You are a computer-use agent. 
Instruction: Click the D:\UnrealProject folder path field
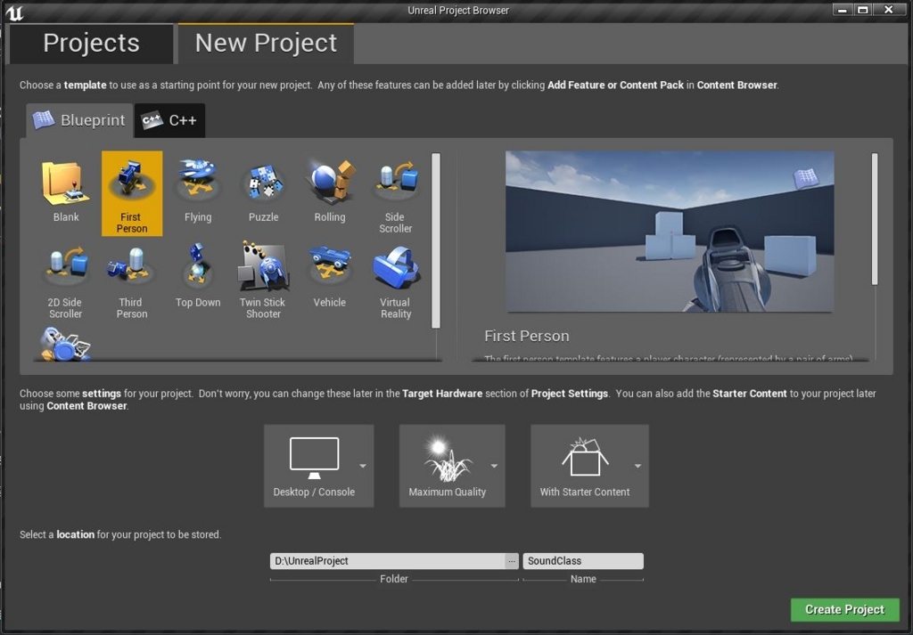387,561
